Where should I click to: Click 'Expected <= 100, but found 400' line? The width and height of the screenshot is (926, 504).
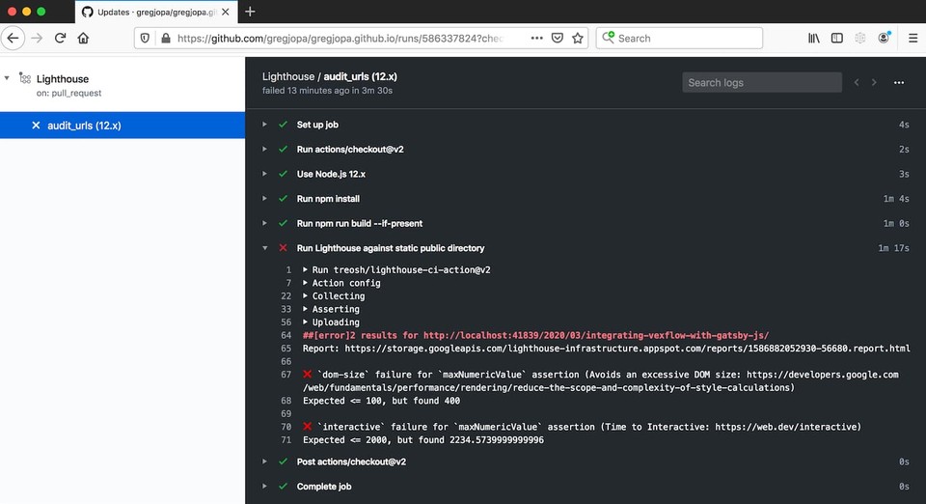click(382, 401)
